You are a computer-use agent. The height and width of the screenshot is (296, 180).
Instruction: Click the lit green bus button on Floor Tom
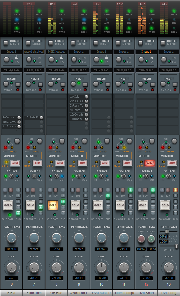(x=40, y=207)
